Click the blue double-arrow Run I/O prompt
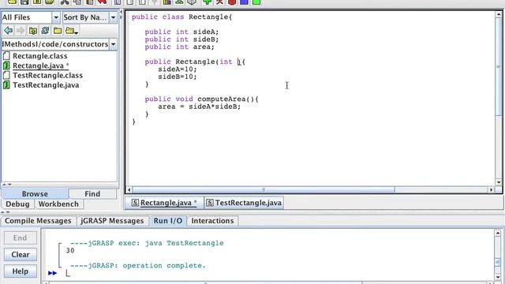 pos(53,273)
